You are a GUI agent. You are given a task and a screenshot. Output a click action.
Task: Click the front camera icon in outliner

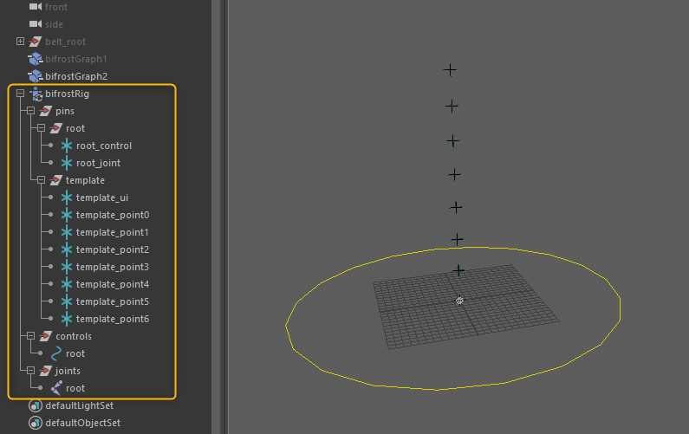(x=36, y=7)
